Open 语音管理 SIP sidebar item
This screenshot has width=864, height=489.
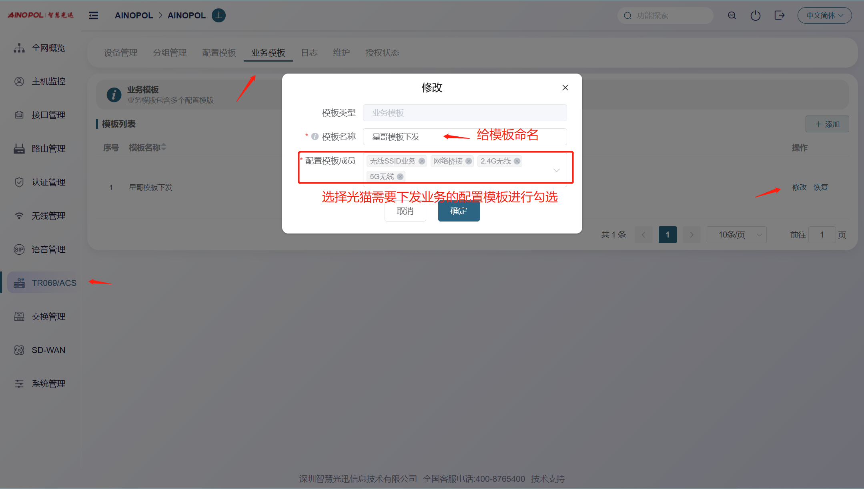coord(48,249)
